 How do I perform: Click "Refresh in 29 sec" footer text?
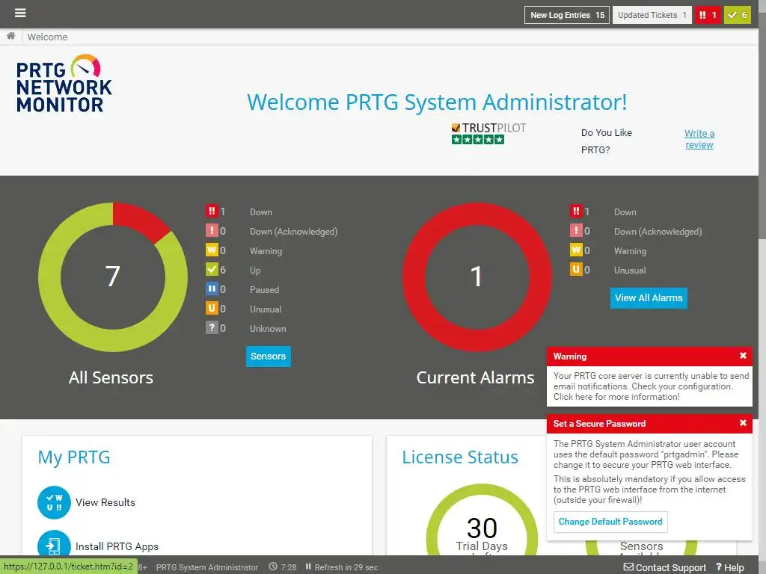pos(346,567)
